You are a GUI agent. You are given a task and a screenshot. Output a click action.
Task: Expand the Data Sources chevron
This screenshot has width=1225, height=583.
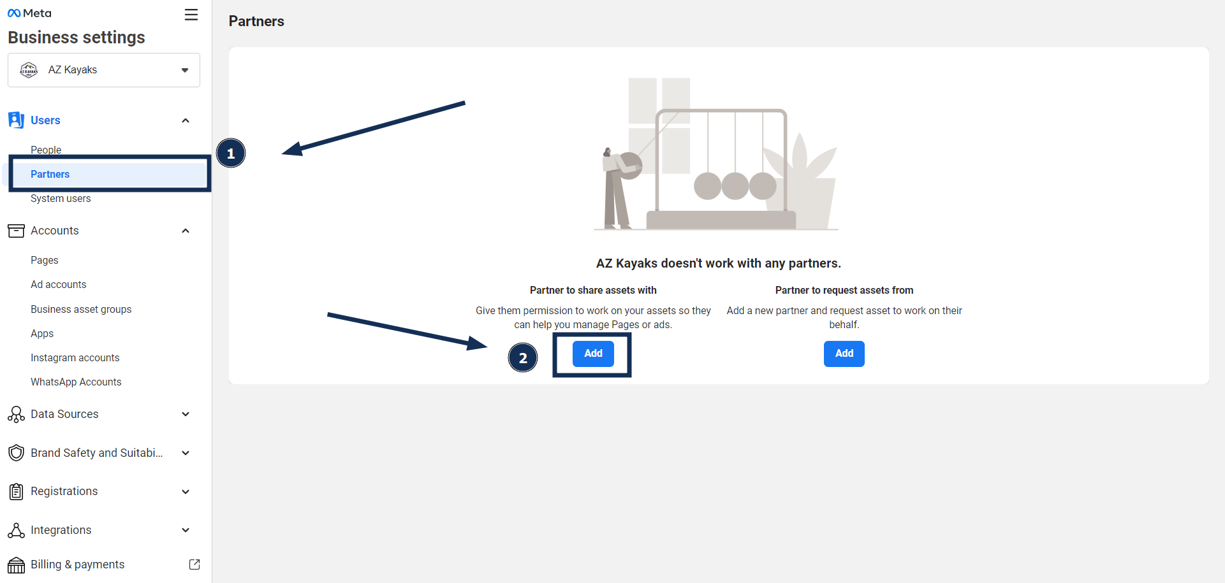click(x=186, y=414)
